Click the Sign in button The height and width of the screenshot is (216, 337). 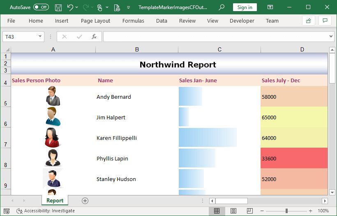pos(245,7)
